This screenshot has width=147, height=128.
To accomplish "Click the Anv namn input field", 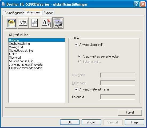I will point(118,75).
